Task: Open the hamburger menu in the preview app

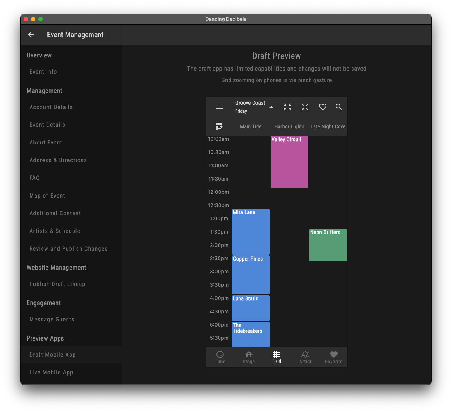Action: pos(220,107)
